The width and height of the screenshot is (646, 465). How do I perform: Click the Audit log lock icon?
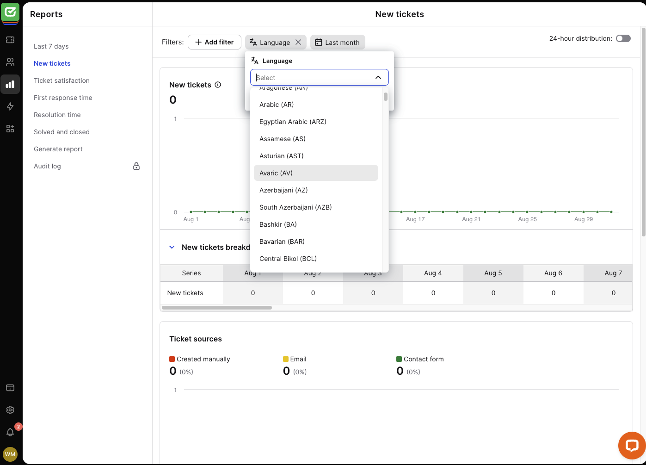pos(136,166)
